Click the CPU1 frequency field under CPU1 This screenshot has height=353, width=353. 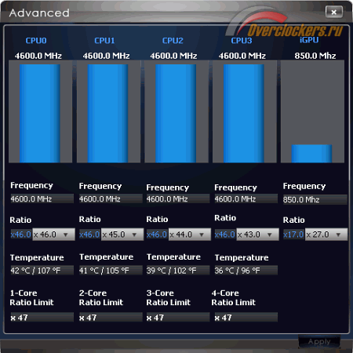pyautogui.click(x=111, y=198)
